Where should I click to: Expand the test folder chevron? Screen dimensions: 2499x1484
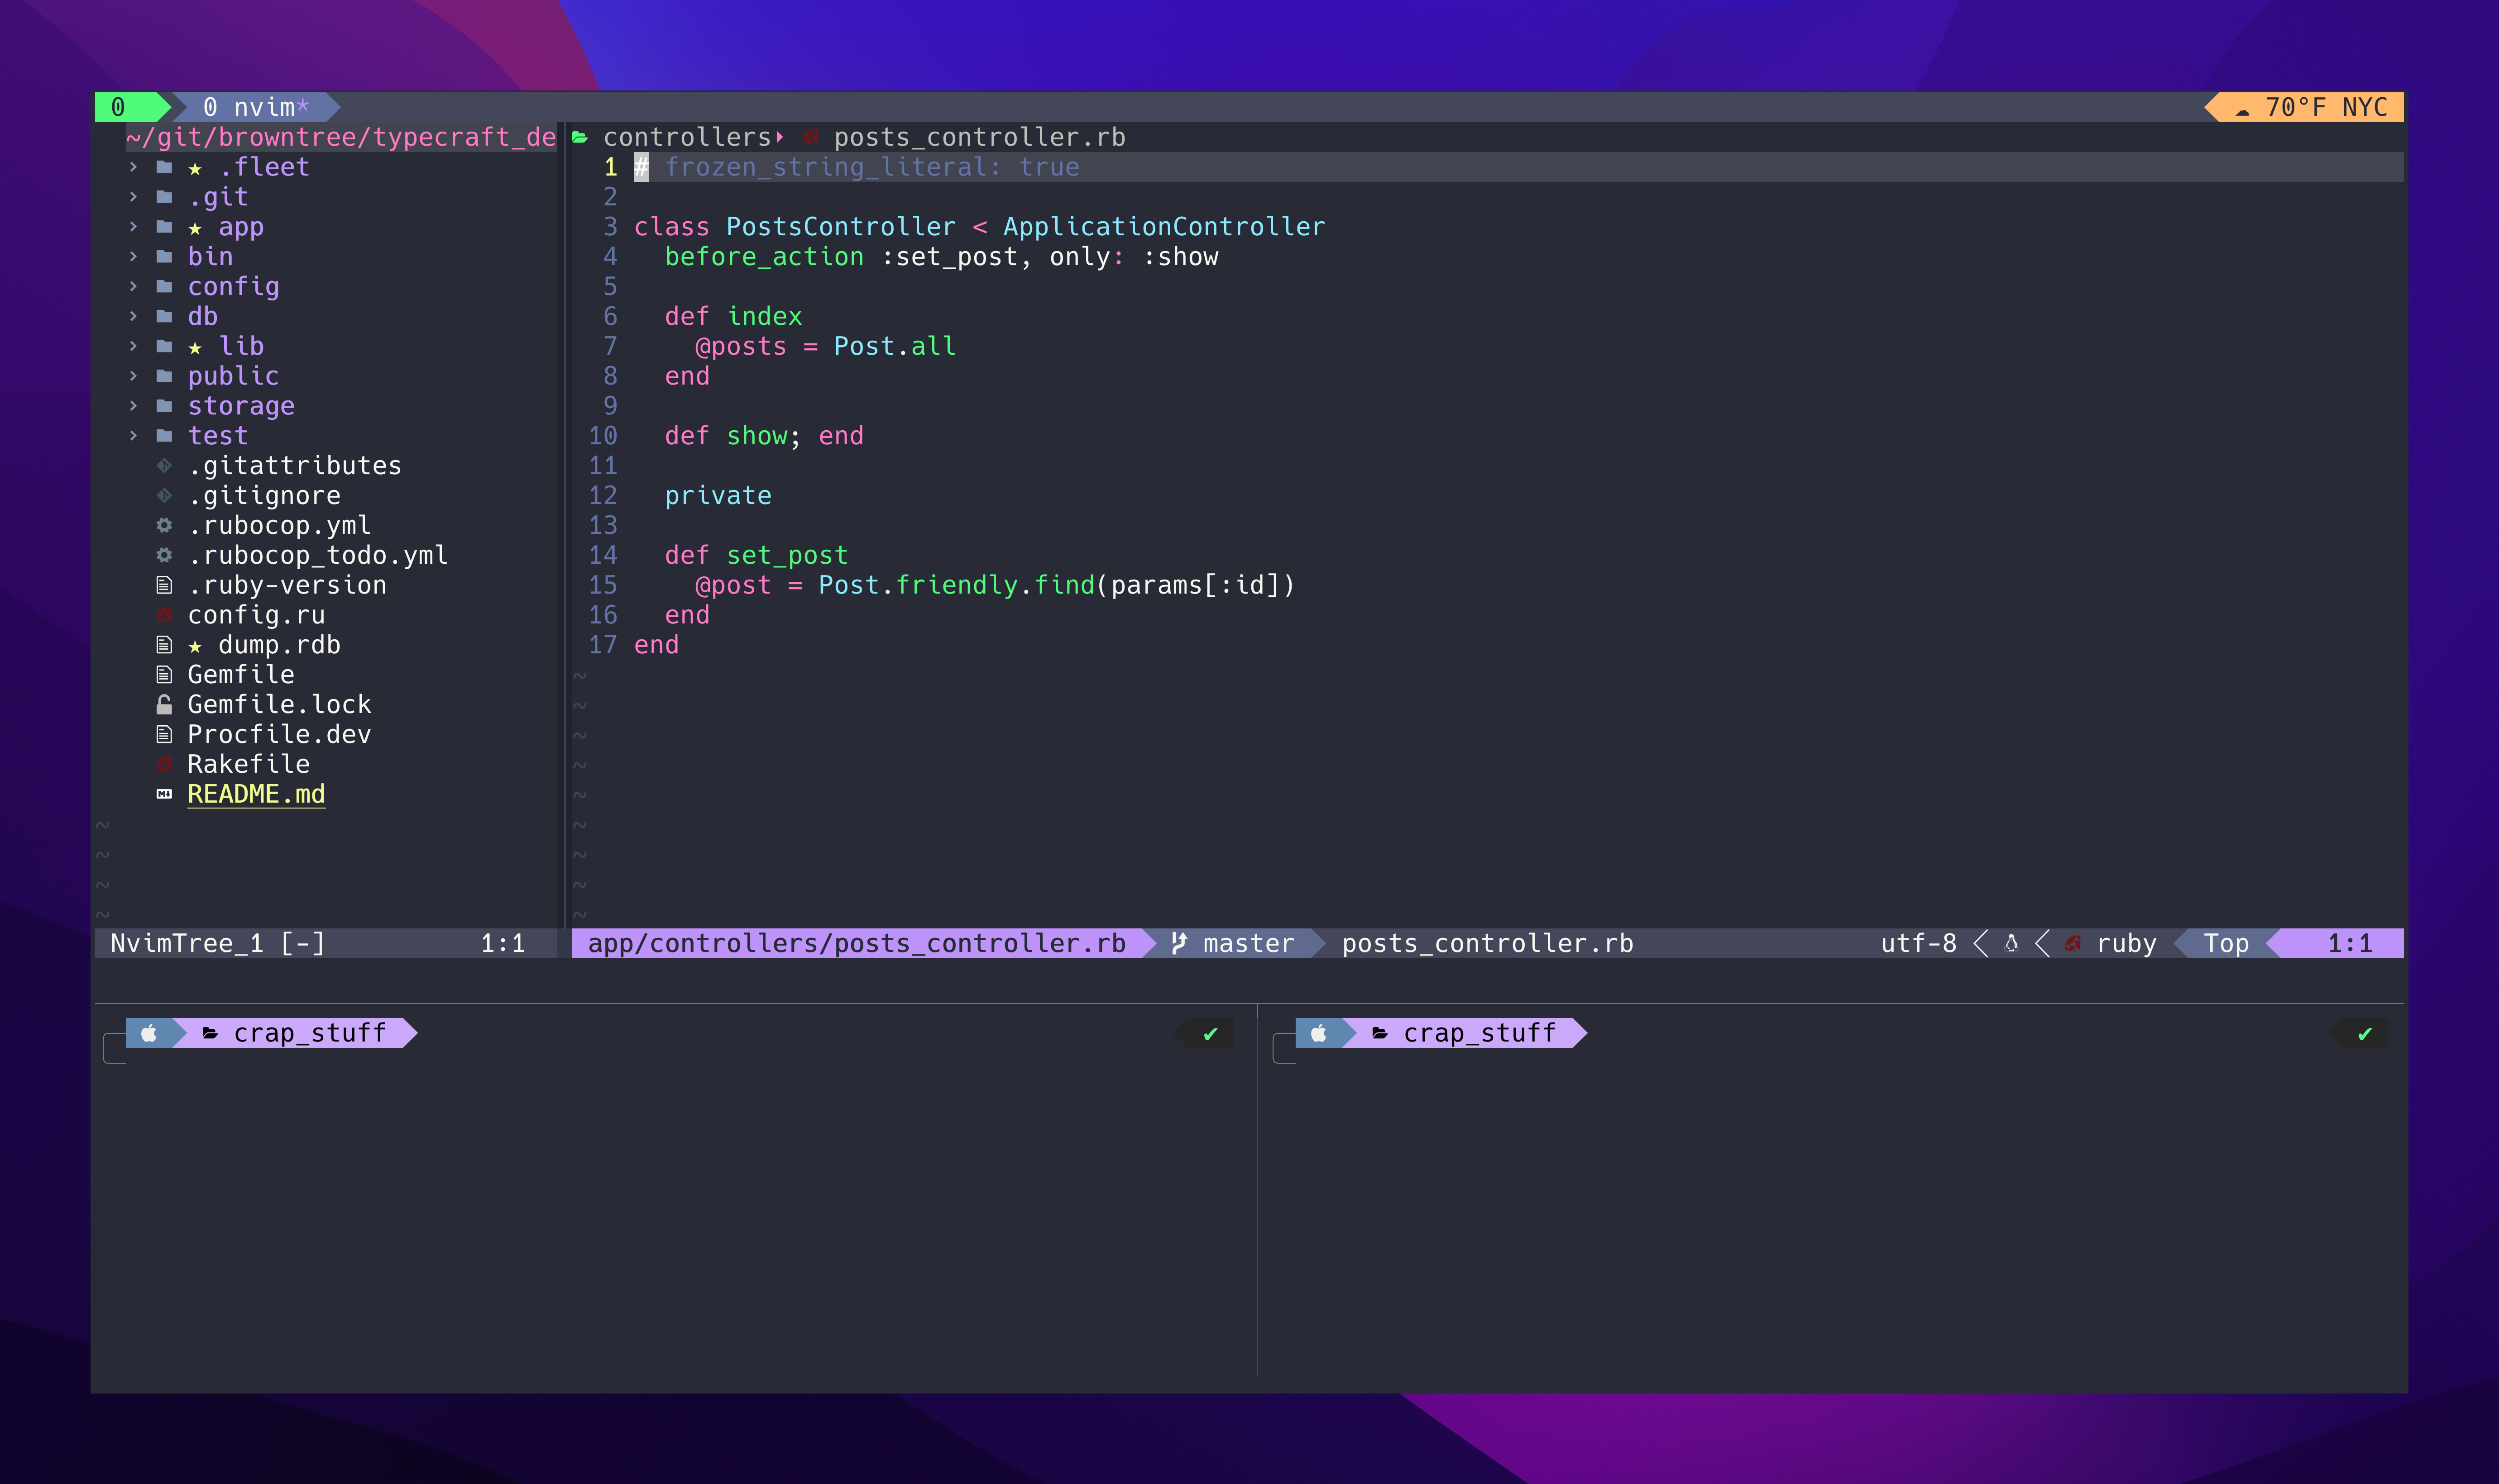(133, 436)
